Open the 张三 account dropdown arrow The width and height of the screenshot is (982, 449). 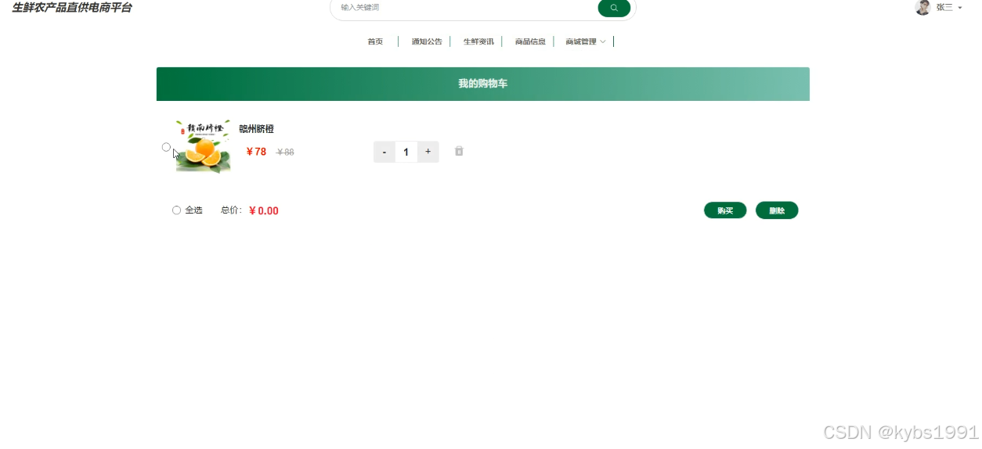coord(960,8)
